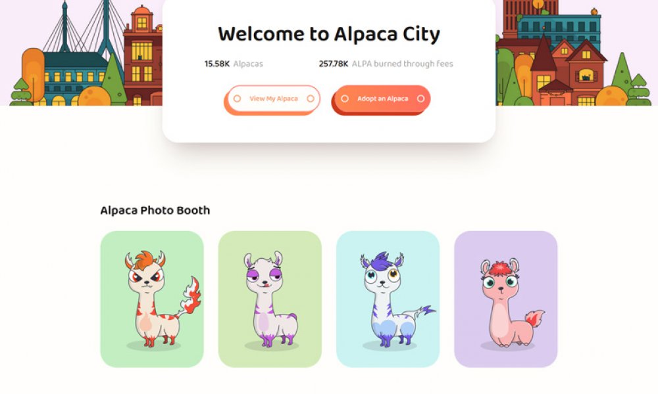
Task: Click the Adopt an Alpaca button
Action: point(381,99)
